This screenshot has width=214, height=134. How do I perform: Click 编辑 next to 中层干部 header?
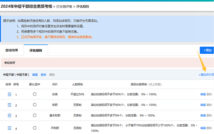coord(35,75)
